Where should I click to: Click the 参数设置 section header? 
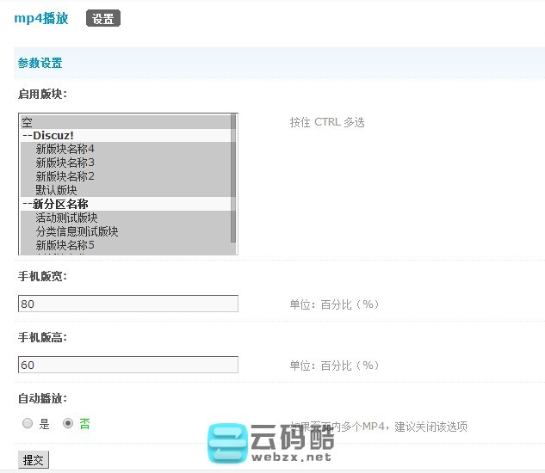[40, 64]
